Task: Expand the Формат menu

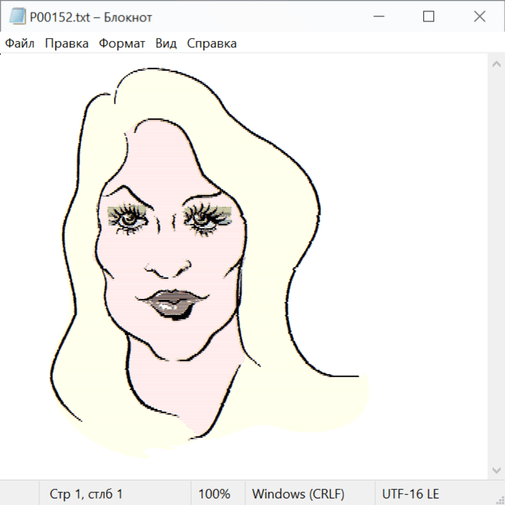Action: tap(122, 44)
